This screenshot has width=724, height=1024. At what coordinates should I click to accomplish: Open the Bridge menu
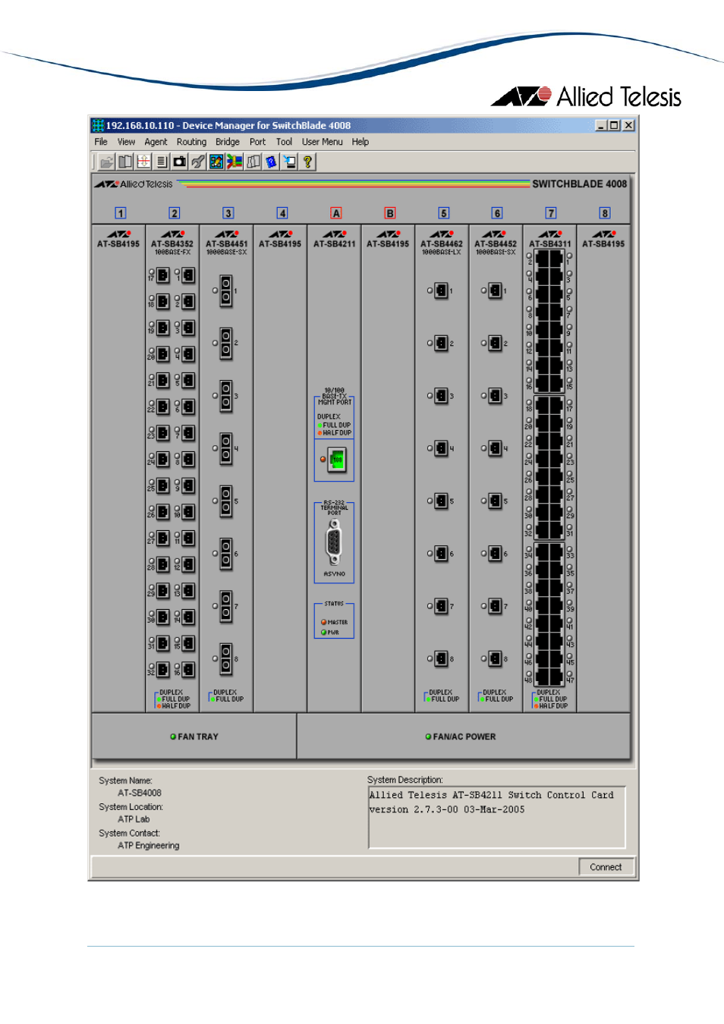click(228, 142)
